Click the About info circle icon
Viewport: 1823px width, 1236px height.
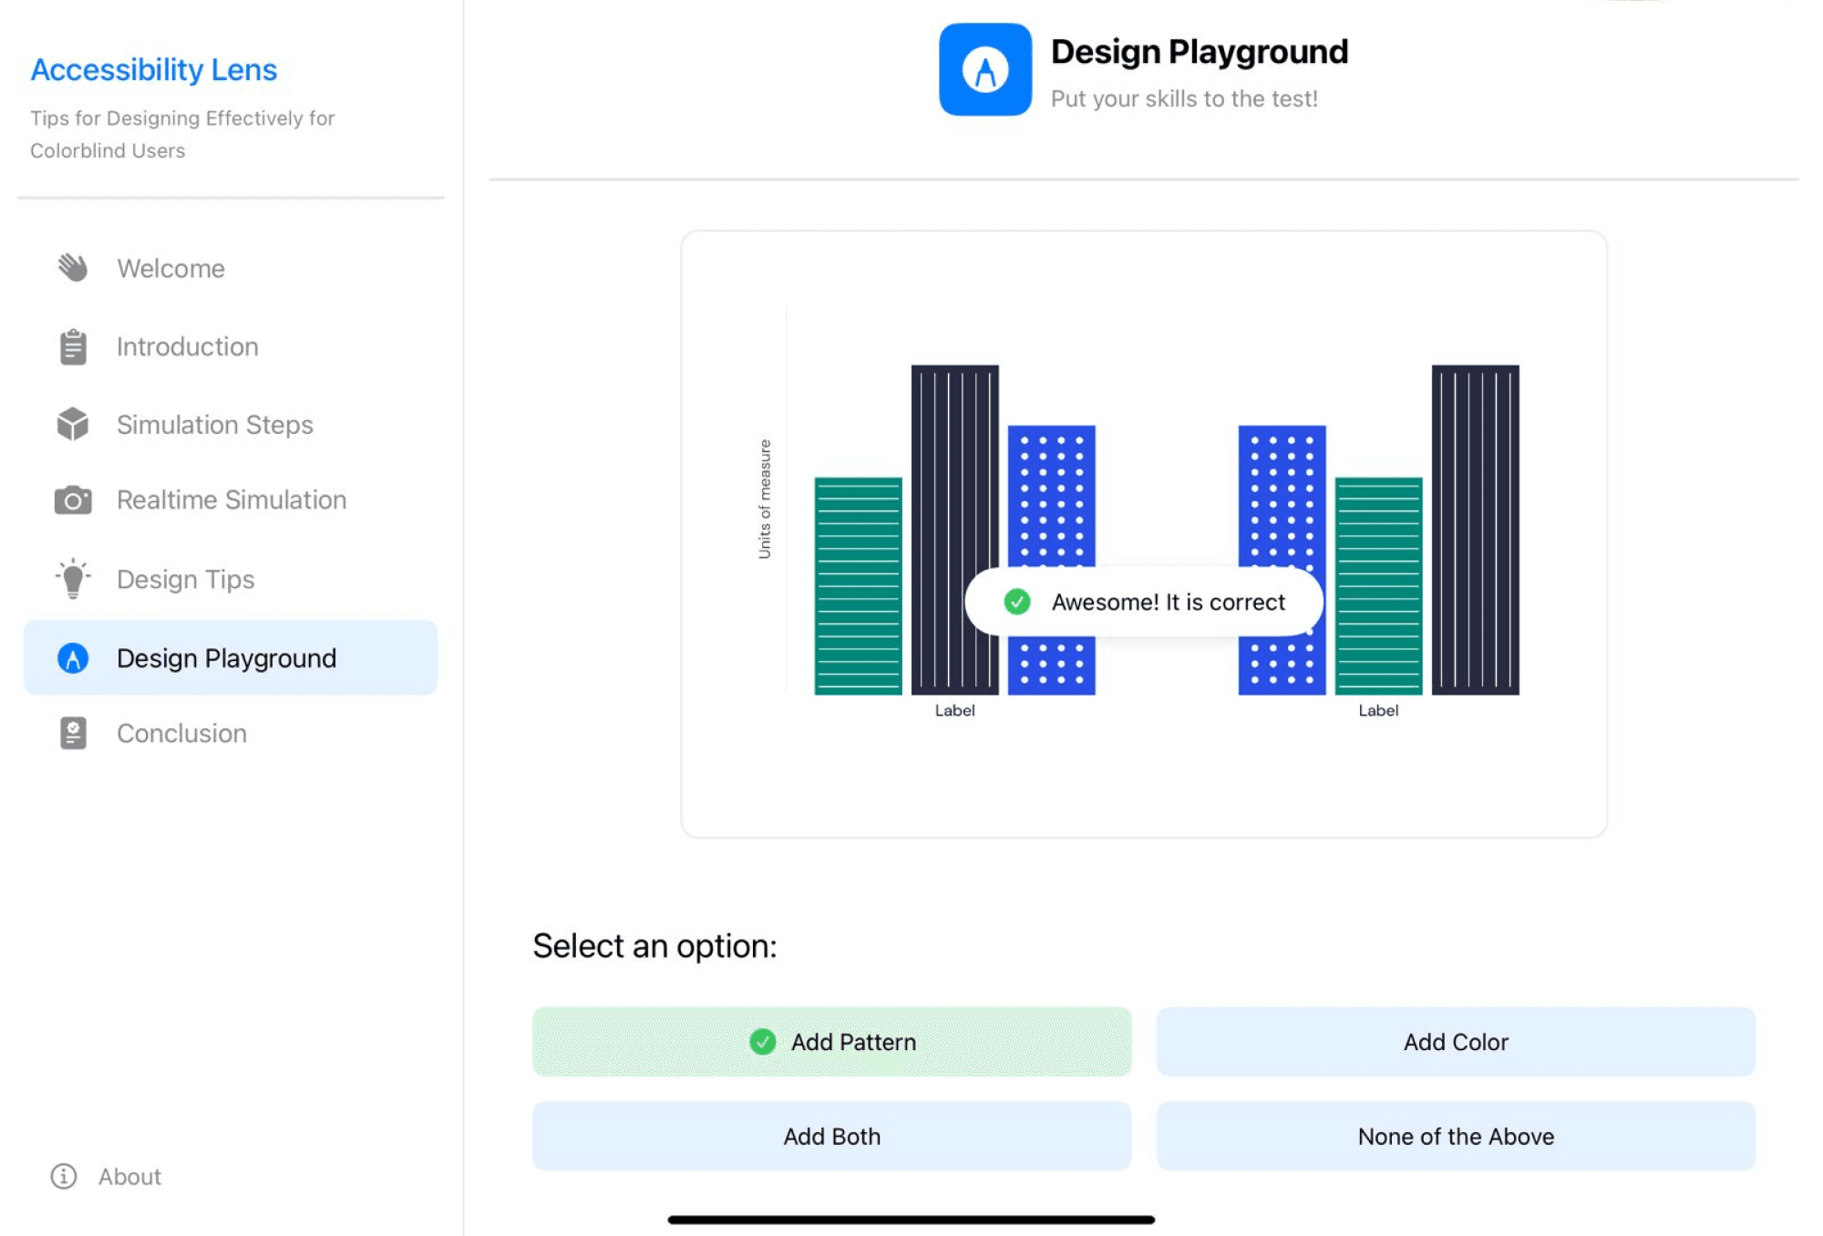coord(64,1176)
